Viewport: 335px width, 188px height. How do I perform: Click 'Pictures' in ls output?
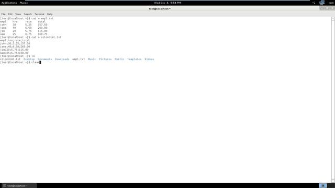pos(105,59)
